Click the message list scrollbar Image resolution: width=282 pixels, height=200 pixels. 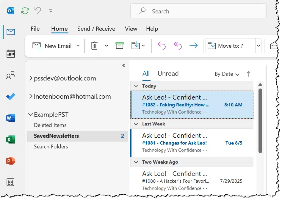260,121
